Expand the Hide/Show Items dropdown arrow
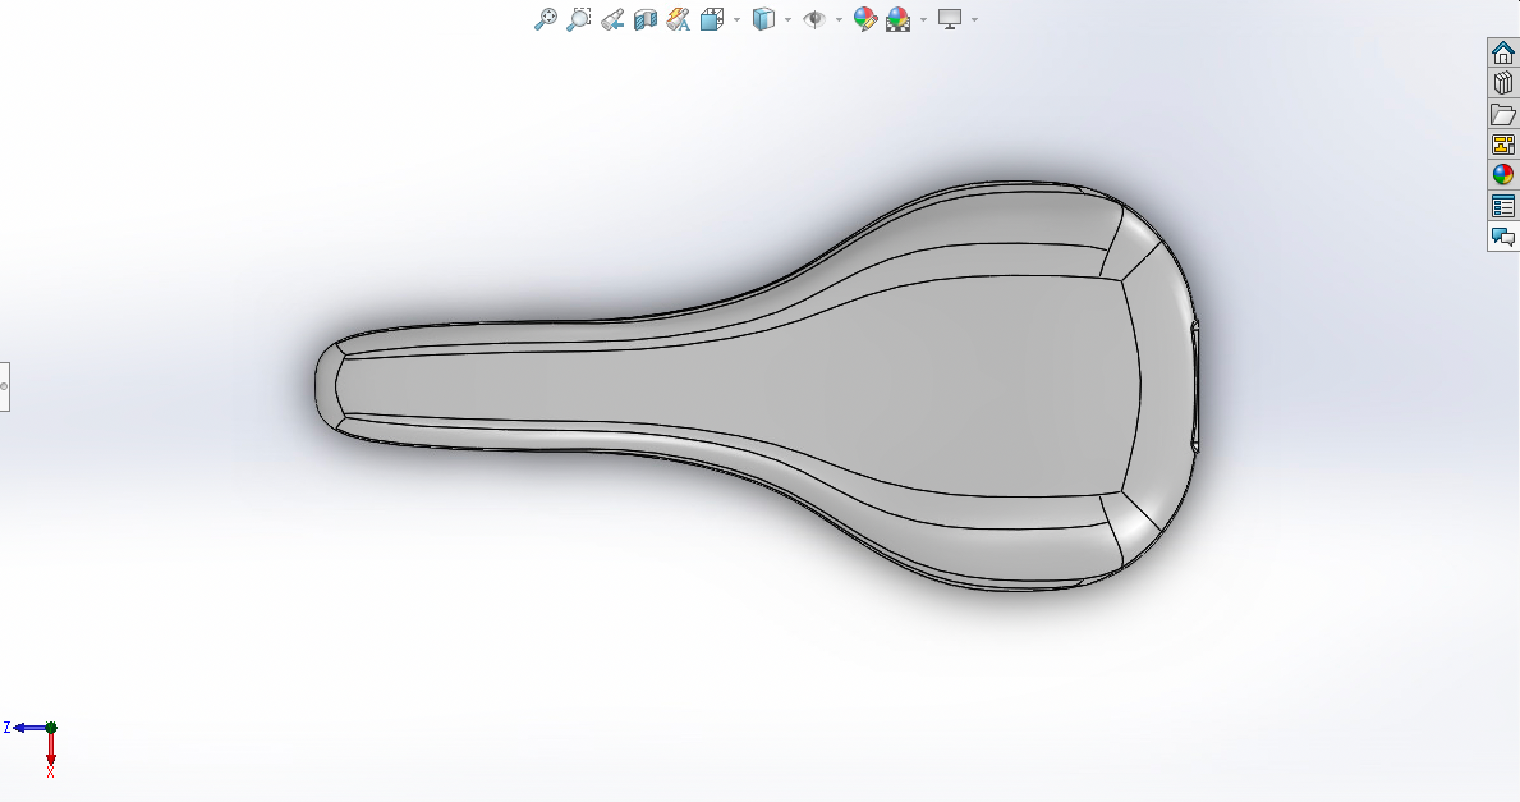Image resolution: width=1520 pixels, height=802 pixels. (x=839, y=20)
